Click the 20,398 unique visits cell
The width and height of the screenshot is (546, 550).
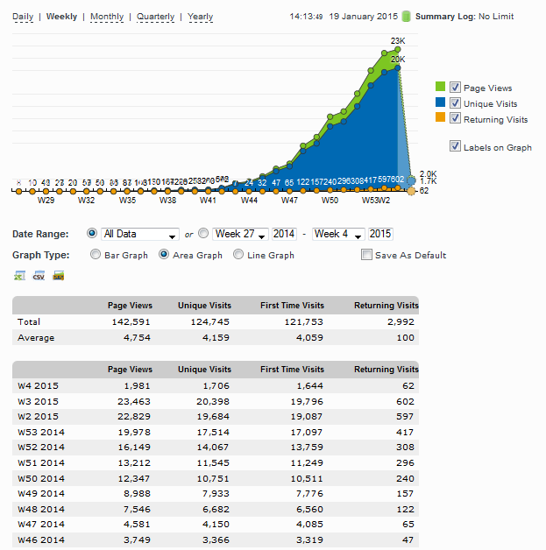click(x=213, y=401)
